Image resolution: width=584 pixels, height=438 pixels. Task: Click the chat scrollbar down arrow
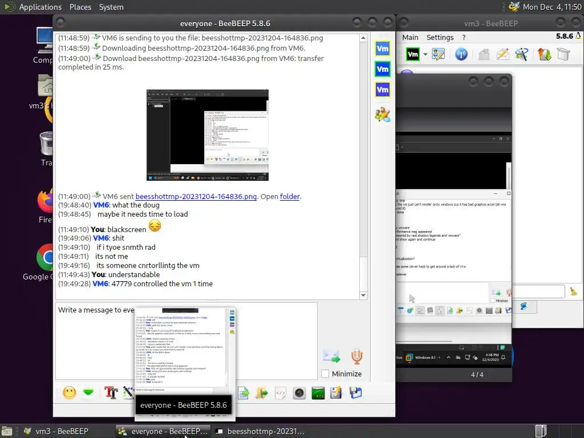point(363,295)
